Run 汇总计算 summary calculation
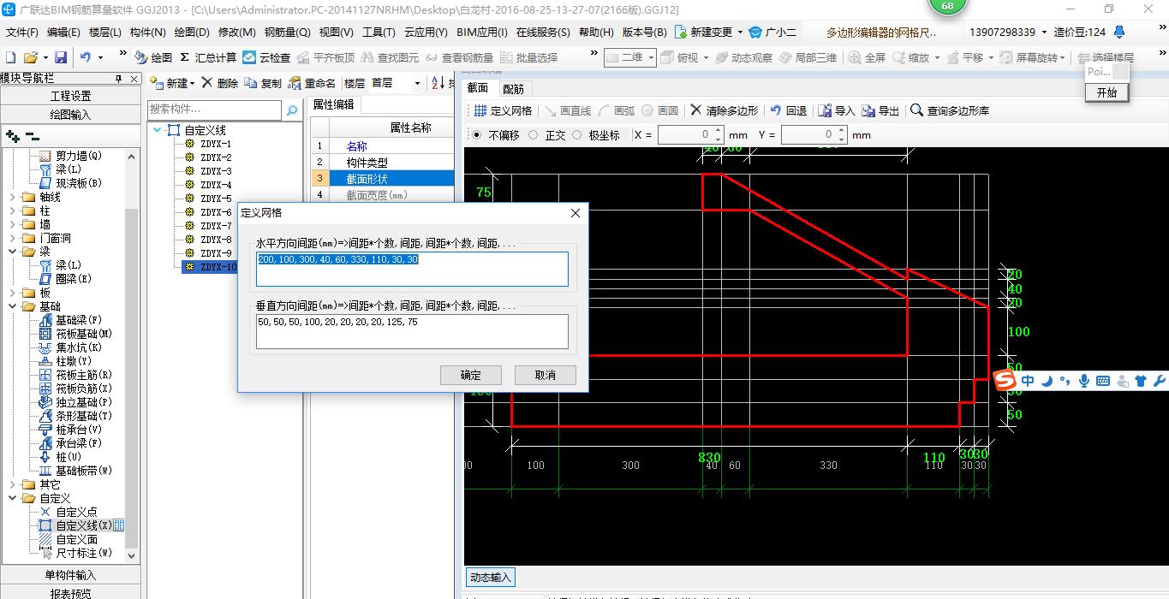This screenshot has width=1169, height=599. (x=208, y=57)
